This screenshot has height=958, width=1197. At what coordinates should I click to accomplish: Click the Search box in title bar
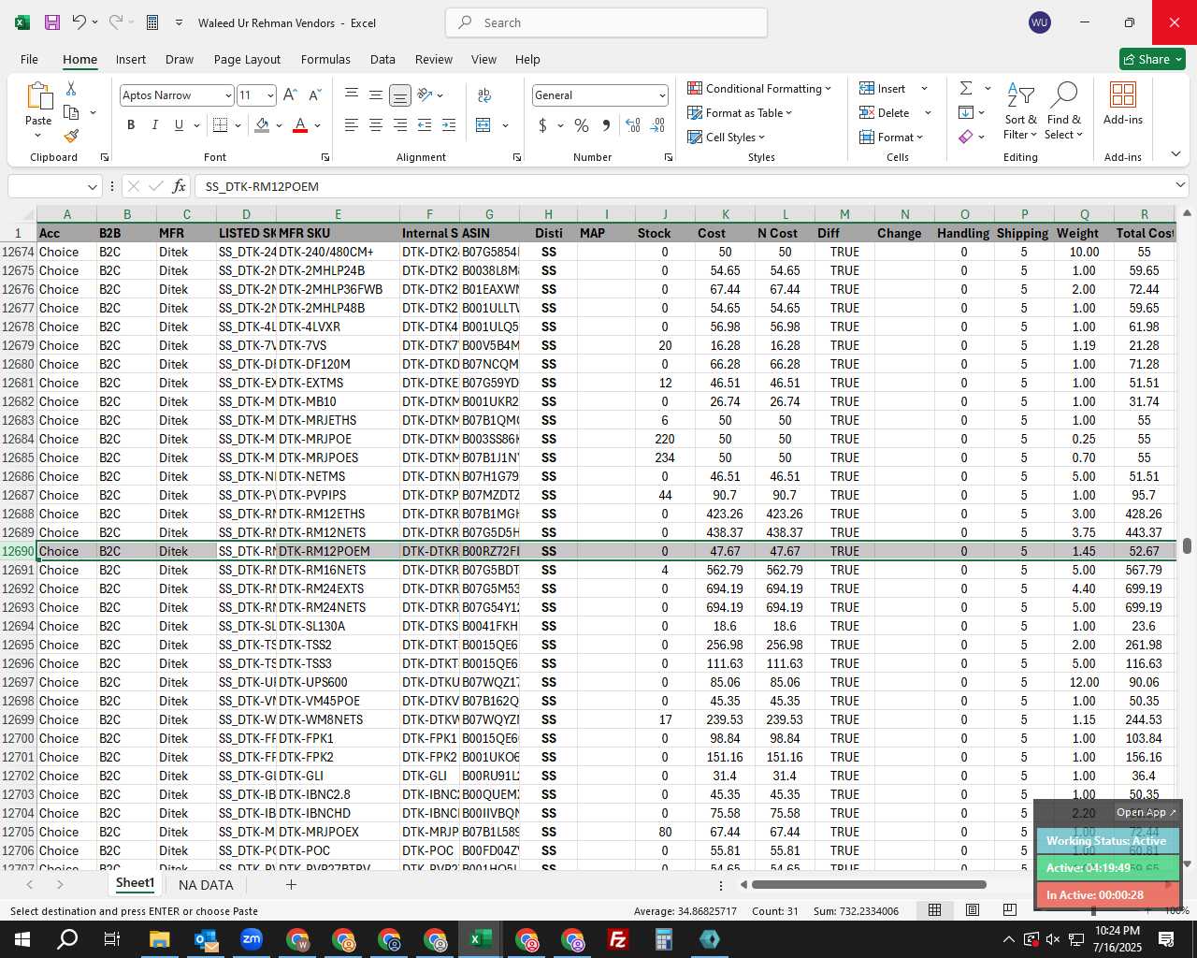coord(606,22)
